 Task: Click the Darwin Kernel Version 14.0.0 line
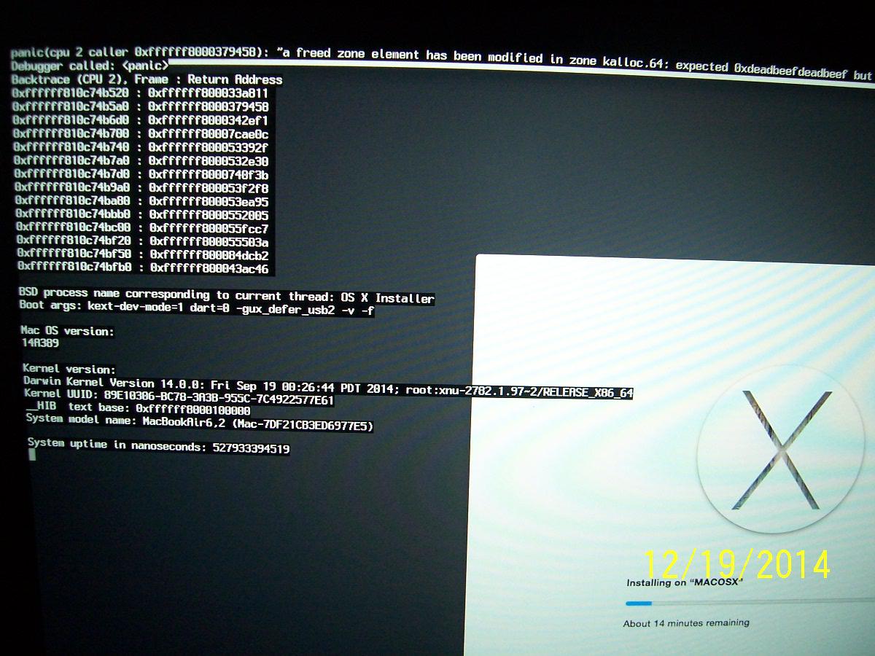click(327, 388)
